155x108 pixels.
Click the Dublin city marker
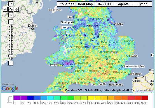tap(32, 29)
